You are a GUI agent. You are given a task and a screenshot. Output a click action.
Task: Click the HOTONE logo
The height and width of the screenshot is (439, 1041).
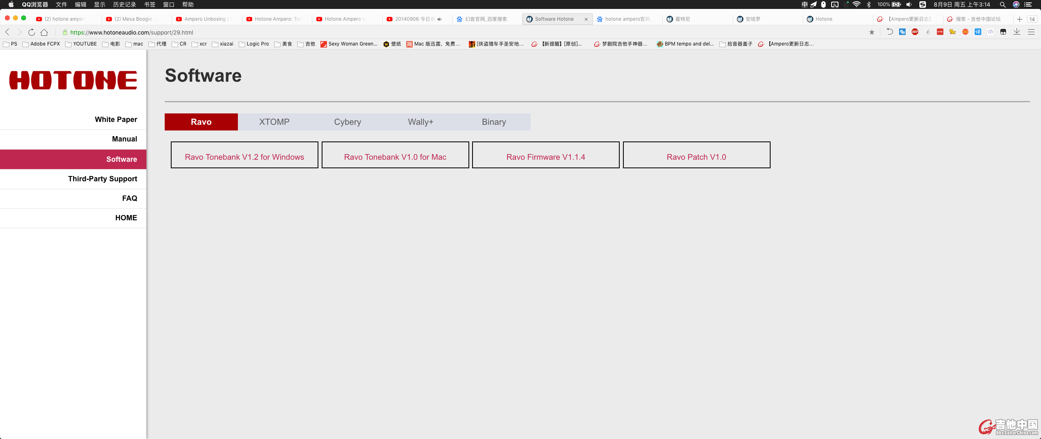73,80
